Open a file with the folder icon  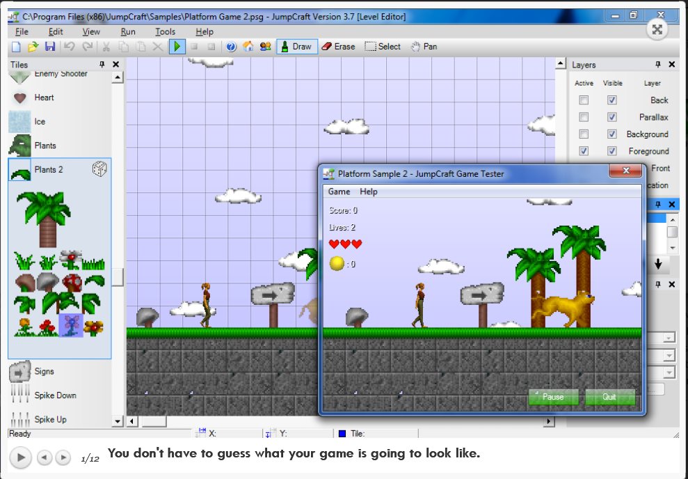(x=33, y=47)
